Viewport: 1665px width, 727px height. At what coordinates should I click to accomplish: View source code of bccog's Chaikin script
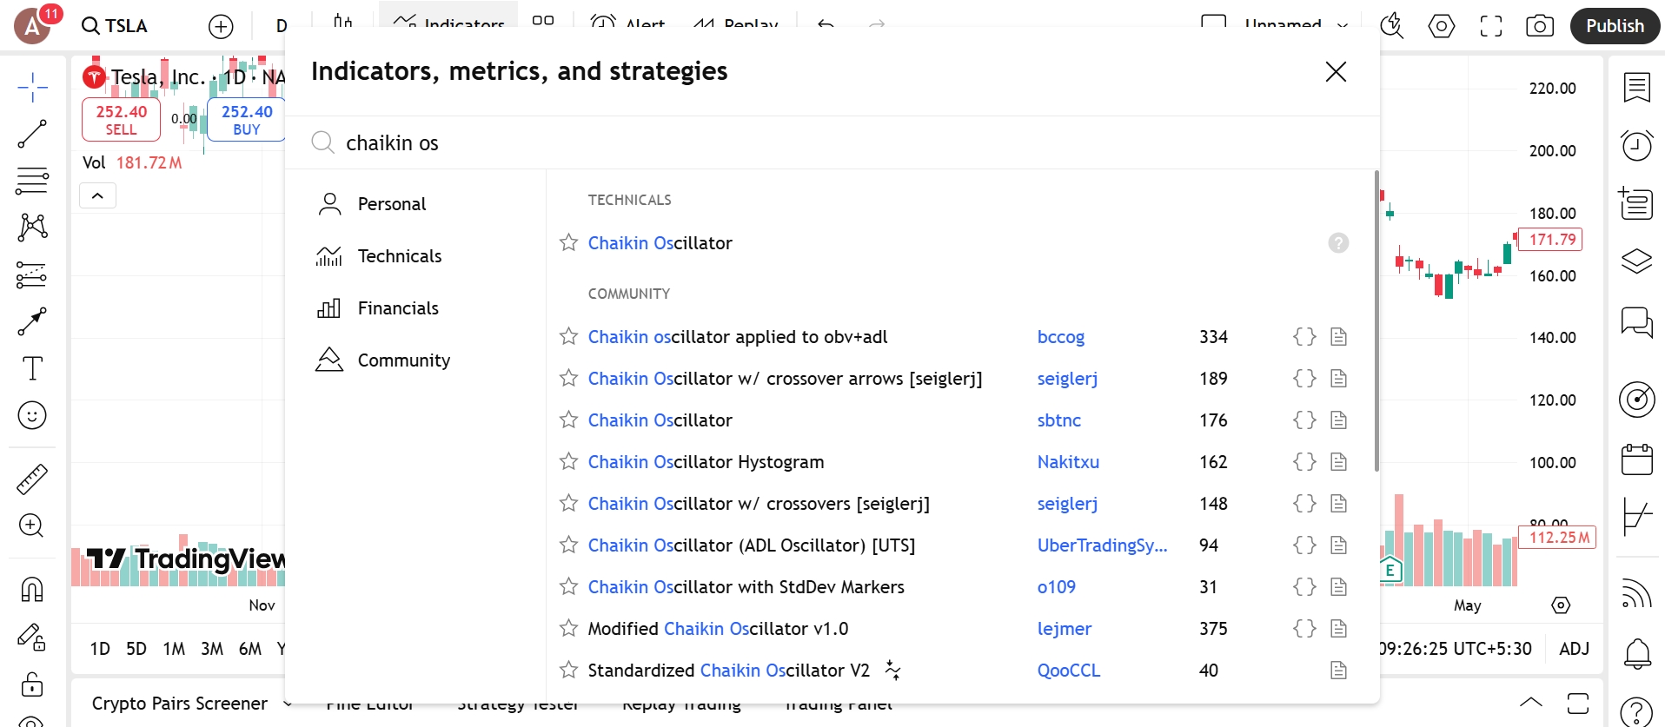tap(1304, 337)
